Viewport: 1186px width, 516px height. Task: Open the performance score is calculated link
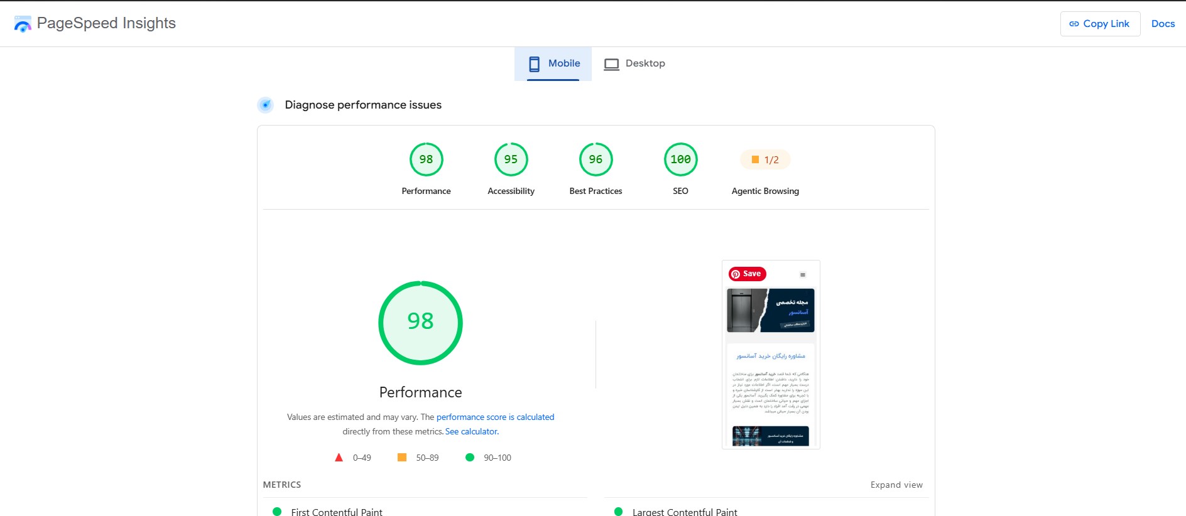pos(495,417)
